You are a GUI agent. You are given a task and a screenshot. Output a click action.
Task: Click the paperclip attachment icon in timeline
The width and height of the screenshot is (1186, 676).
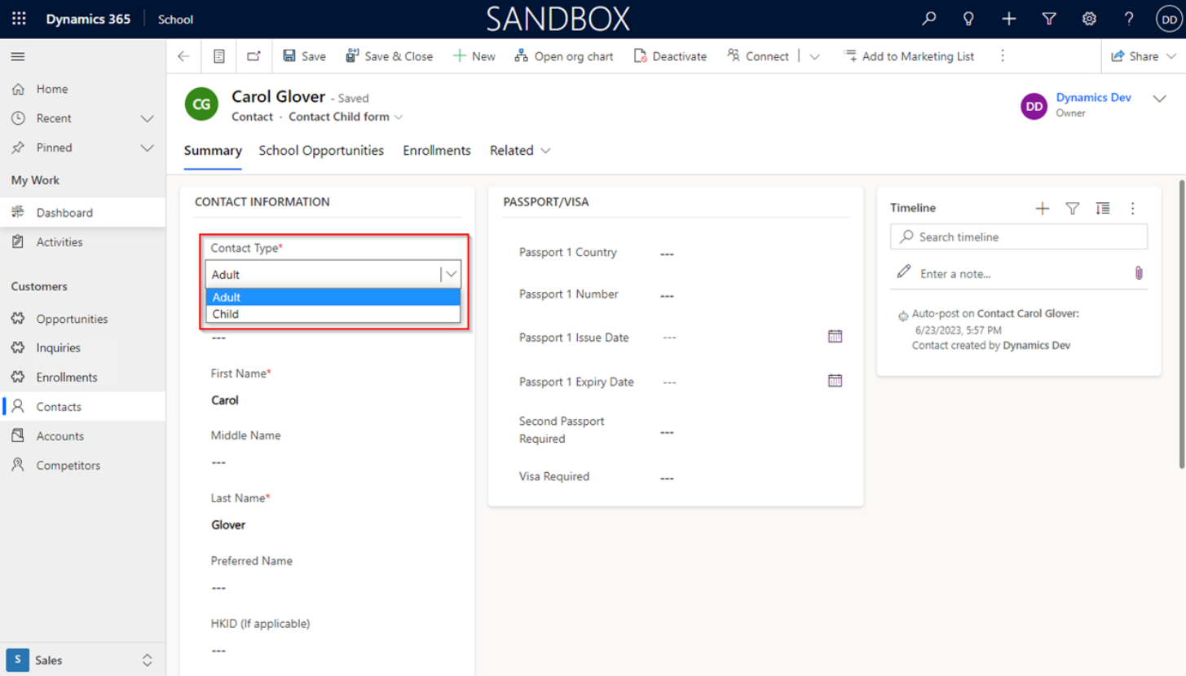pyautogui.click(x=1139, y=273)
